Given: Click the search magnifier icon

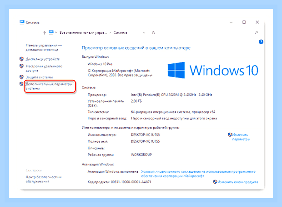Looking at the screenshot, I should pyautogui.click(x=256, y=33).
